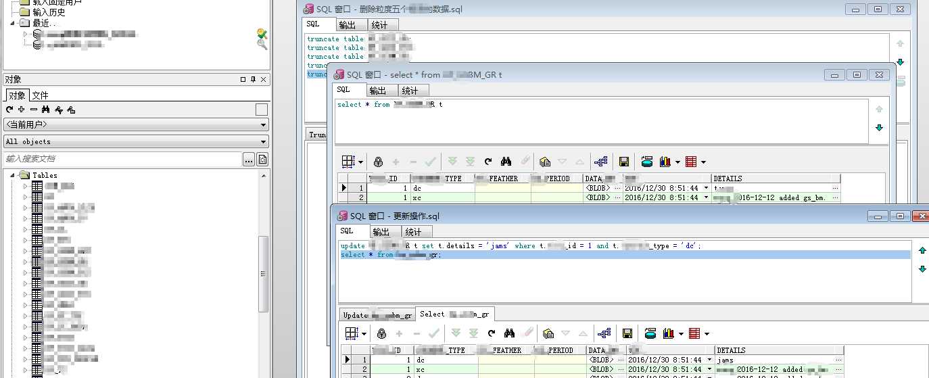Screen dimensions: 929x378
Task: Open the grid layout dropdown in the 更新操作.sql results
Action: click(x=364, y=334)
